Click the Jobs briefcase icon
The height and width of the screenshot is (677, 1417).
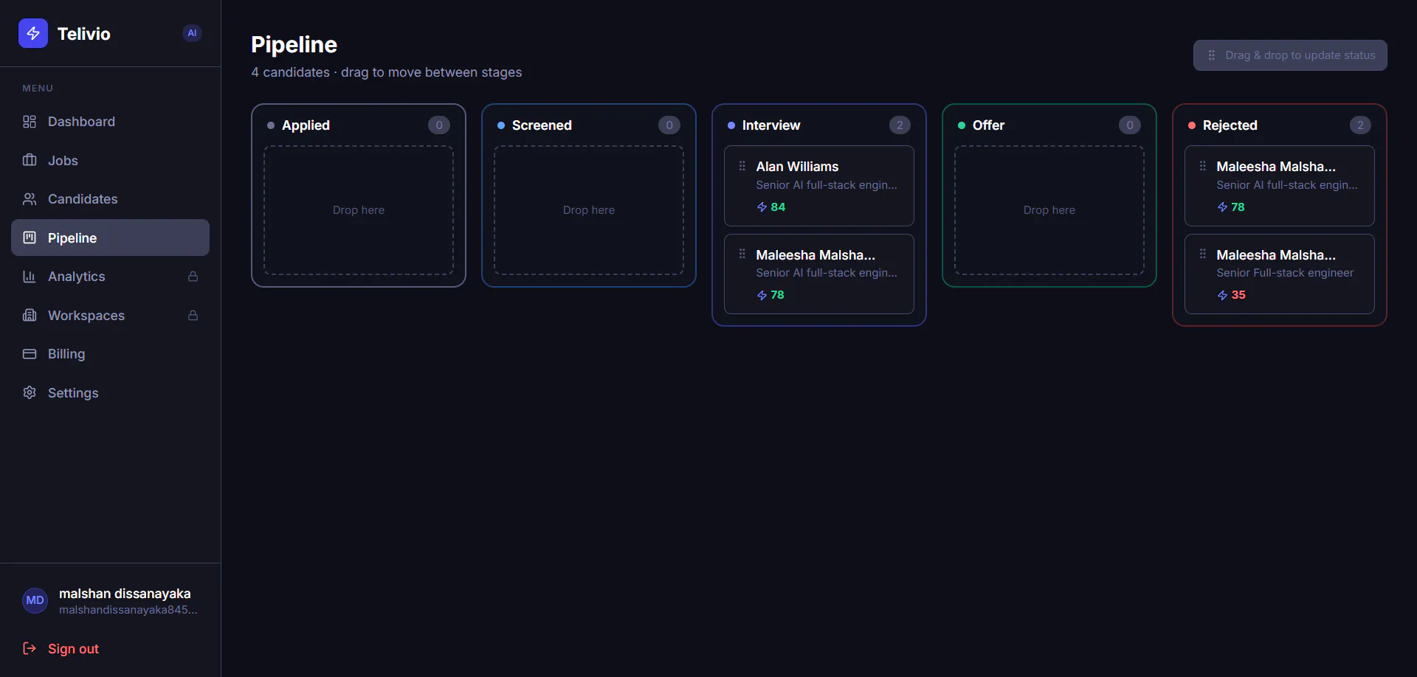30,160
